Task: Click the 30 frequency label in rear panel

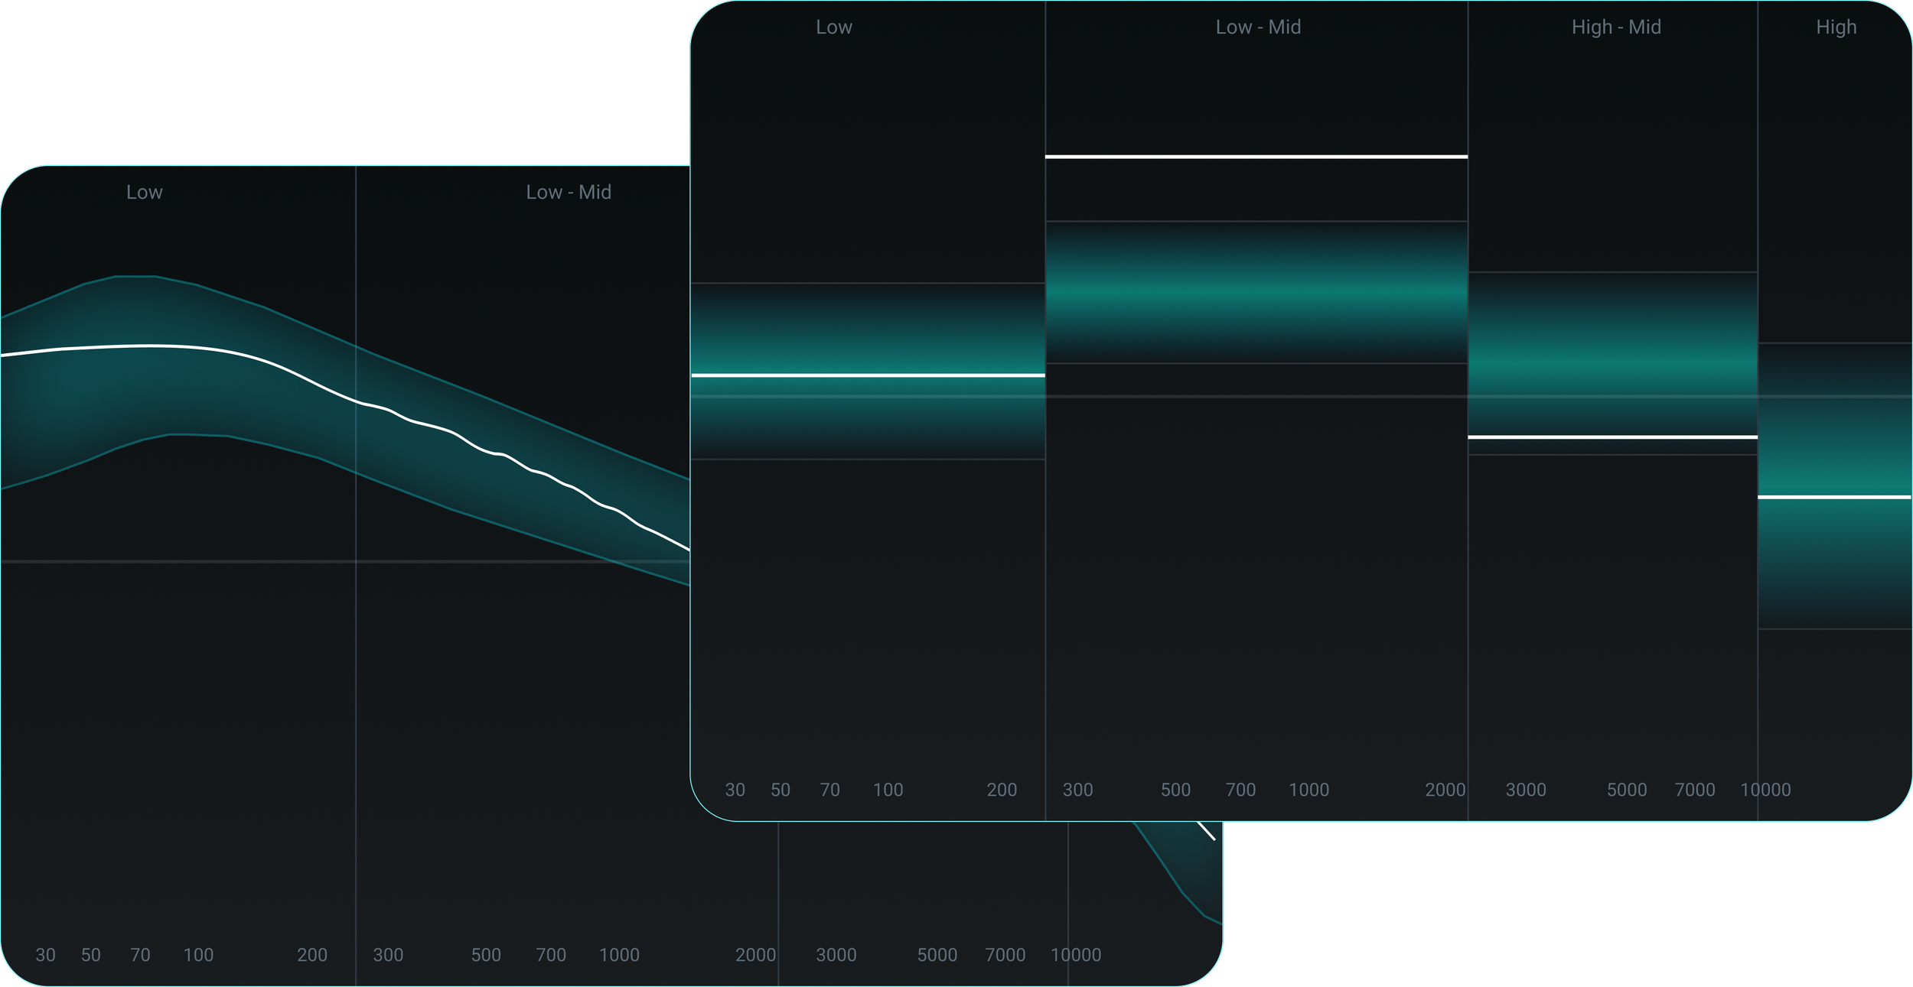Action: pos(45,955)
